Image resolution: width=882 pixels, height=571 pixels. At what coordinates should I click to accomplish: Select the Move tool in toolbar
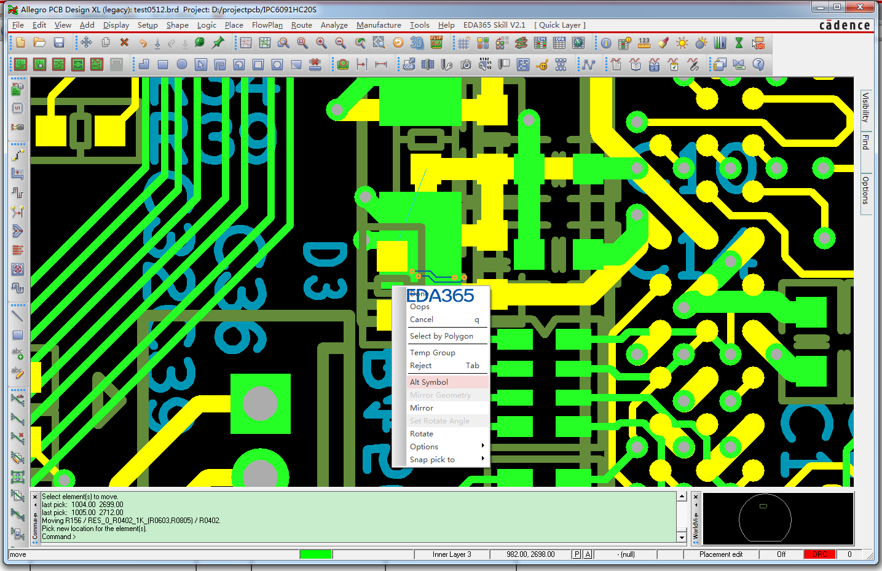point(86,42)
